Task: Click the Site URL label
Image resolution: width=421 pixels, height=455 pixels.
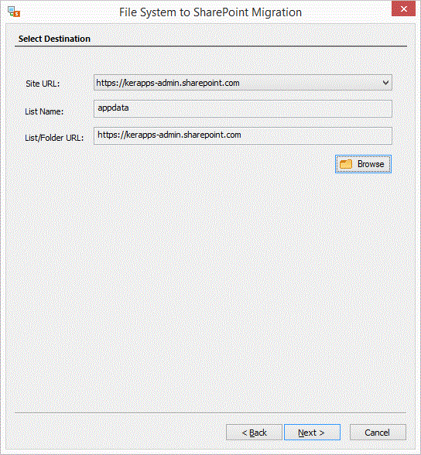Action: [x=43, y=84]
